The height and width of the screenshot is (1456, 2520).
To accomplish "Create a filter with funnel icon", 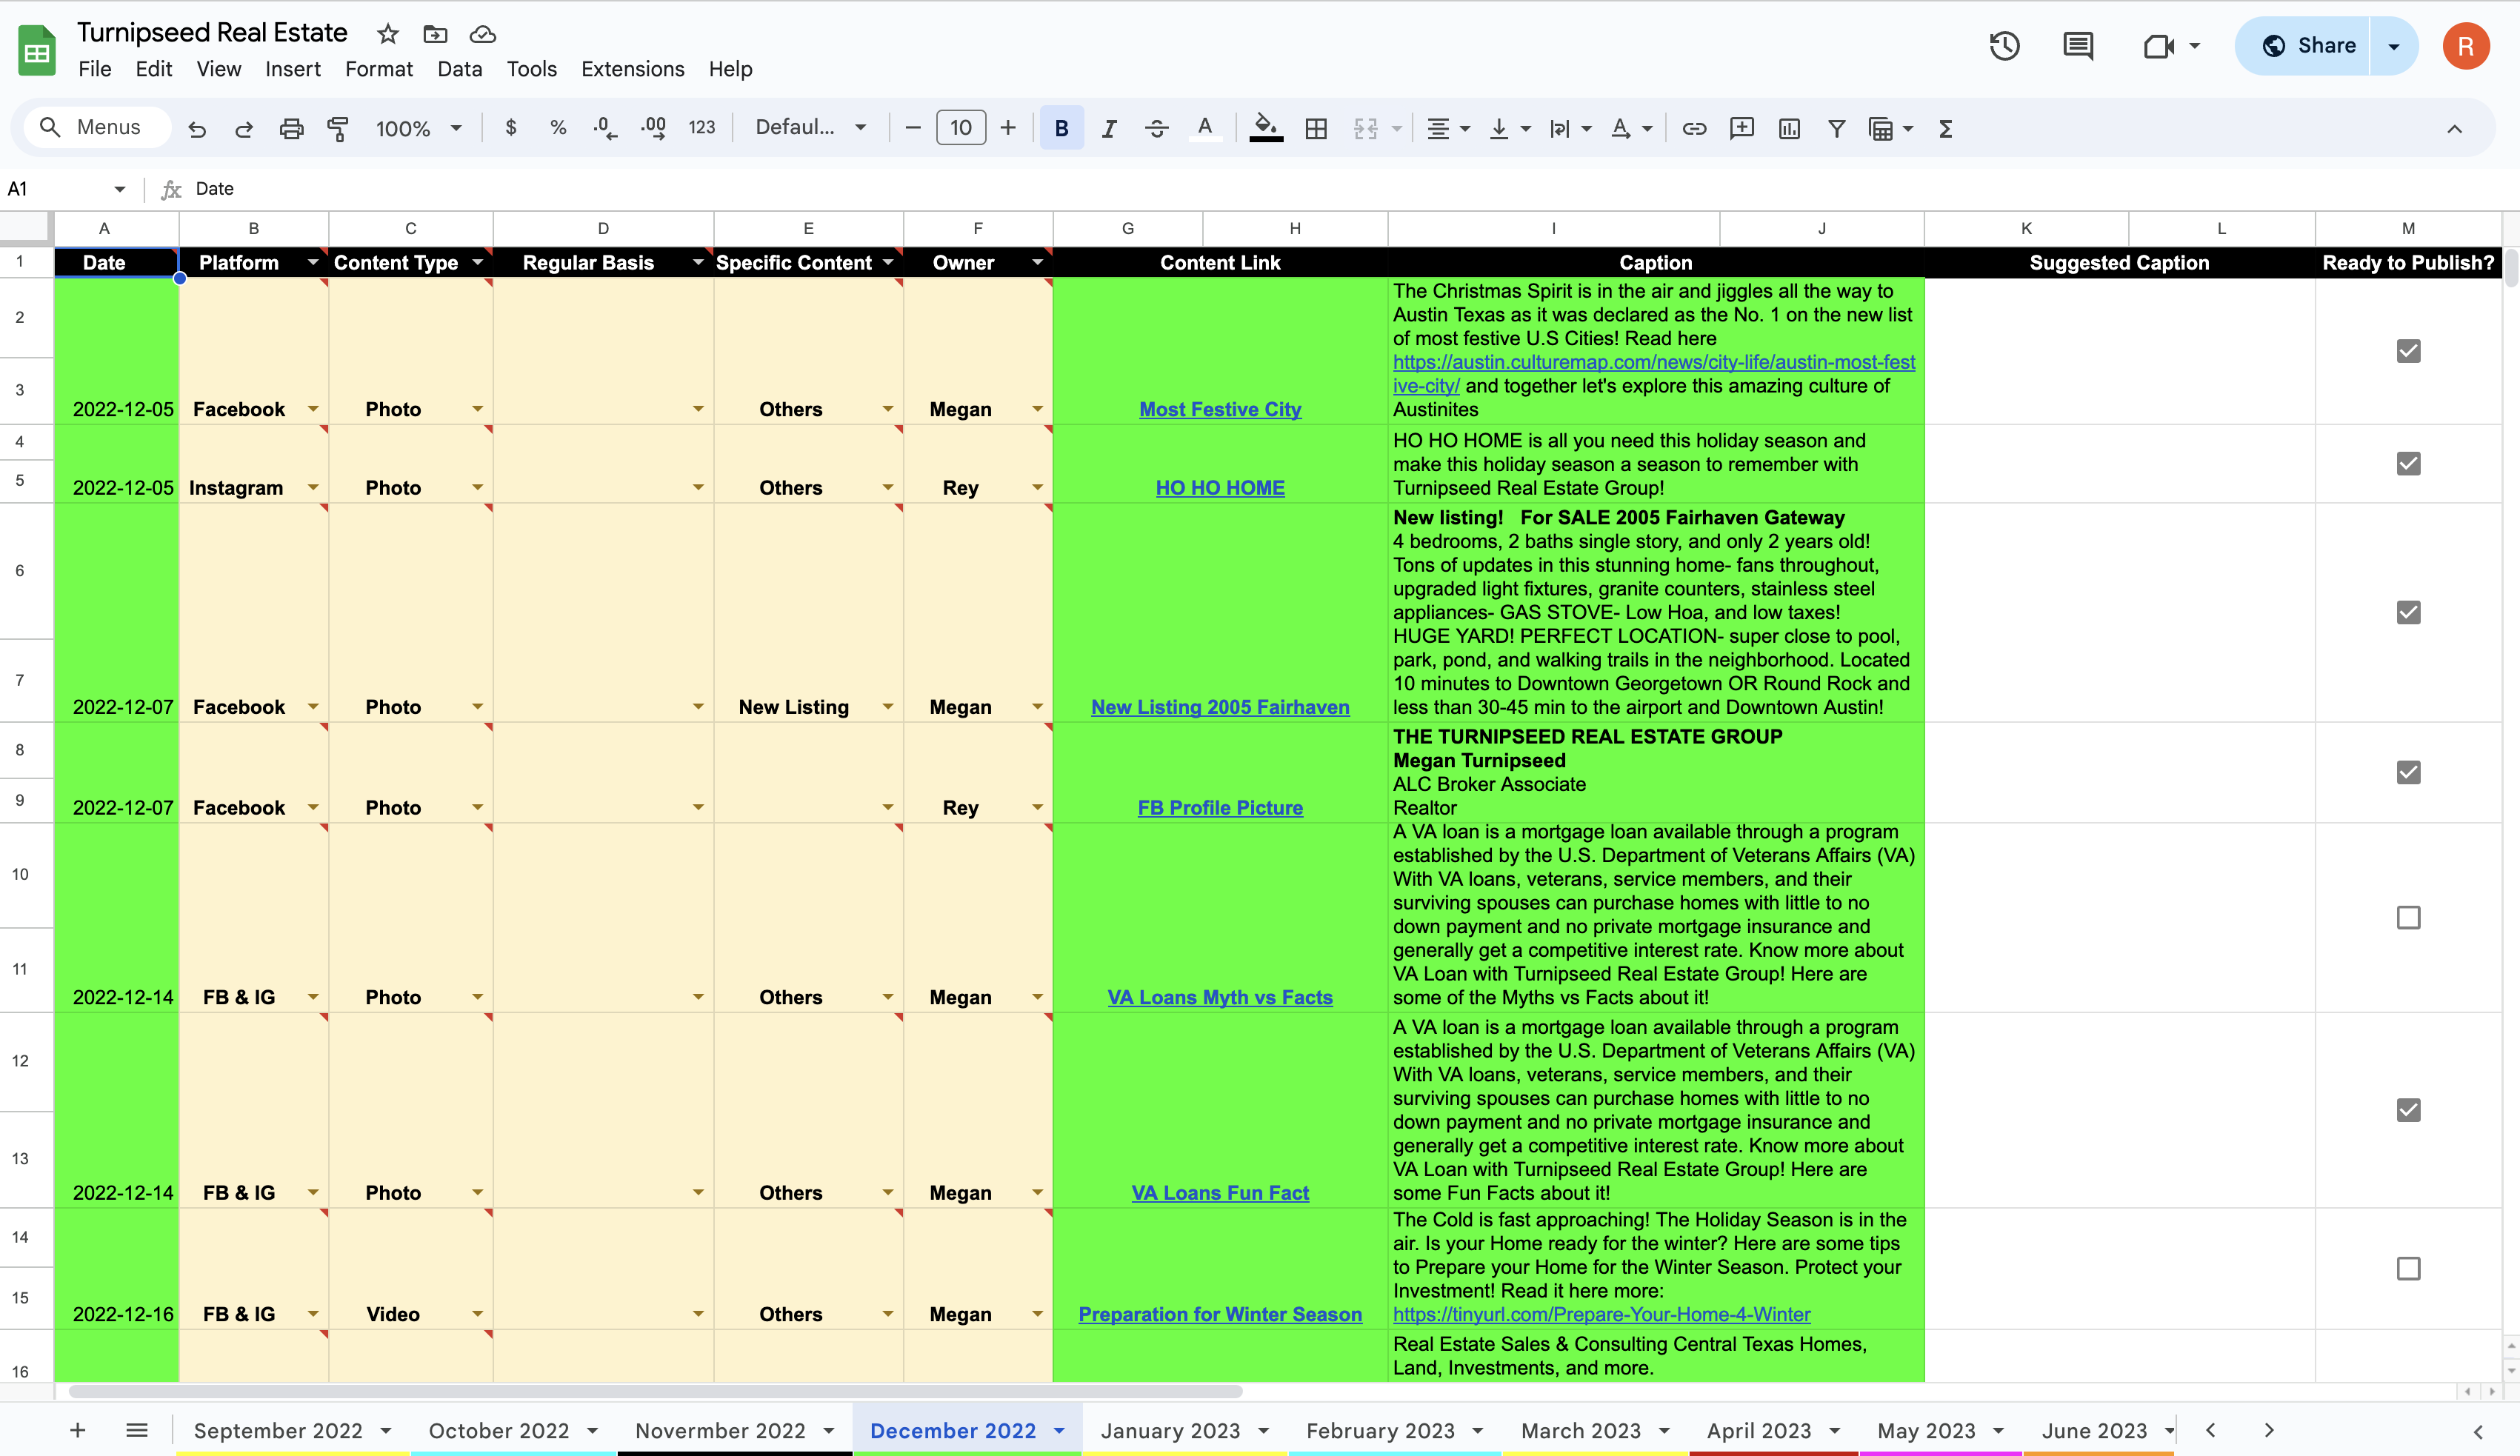I will 1837,128.
